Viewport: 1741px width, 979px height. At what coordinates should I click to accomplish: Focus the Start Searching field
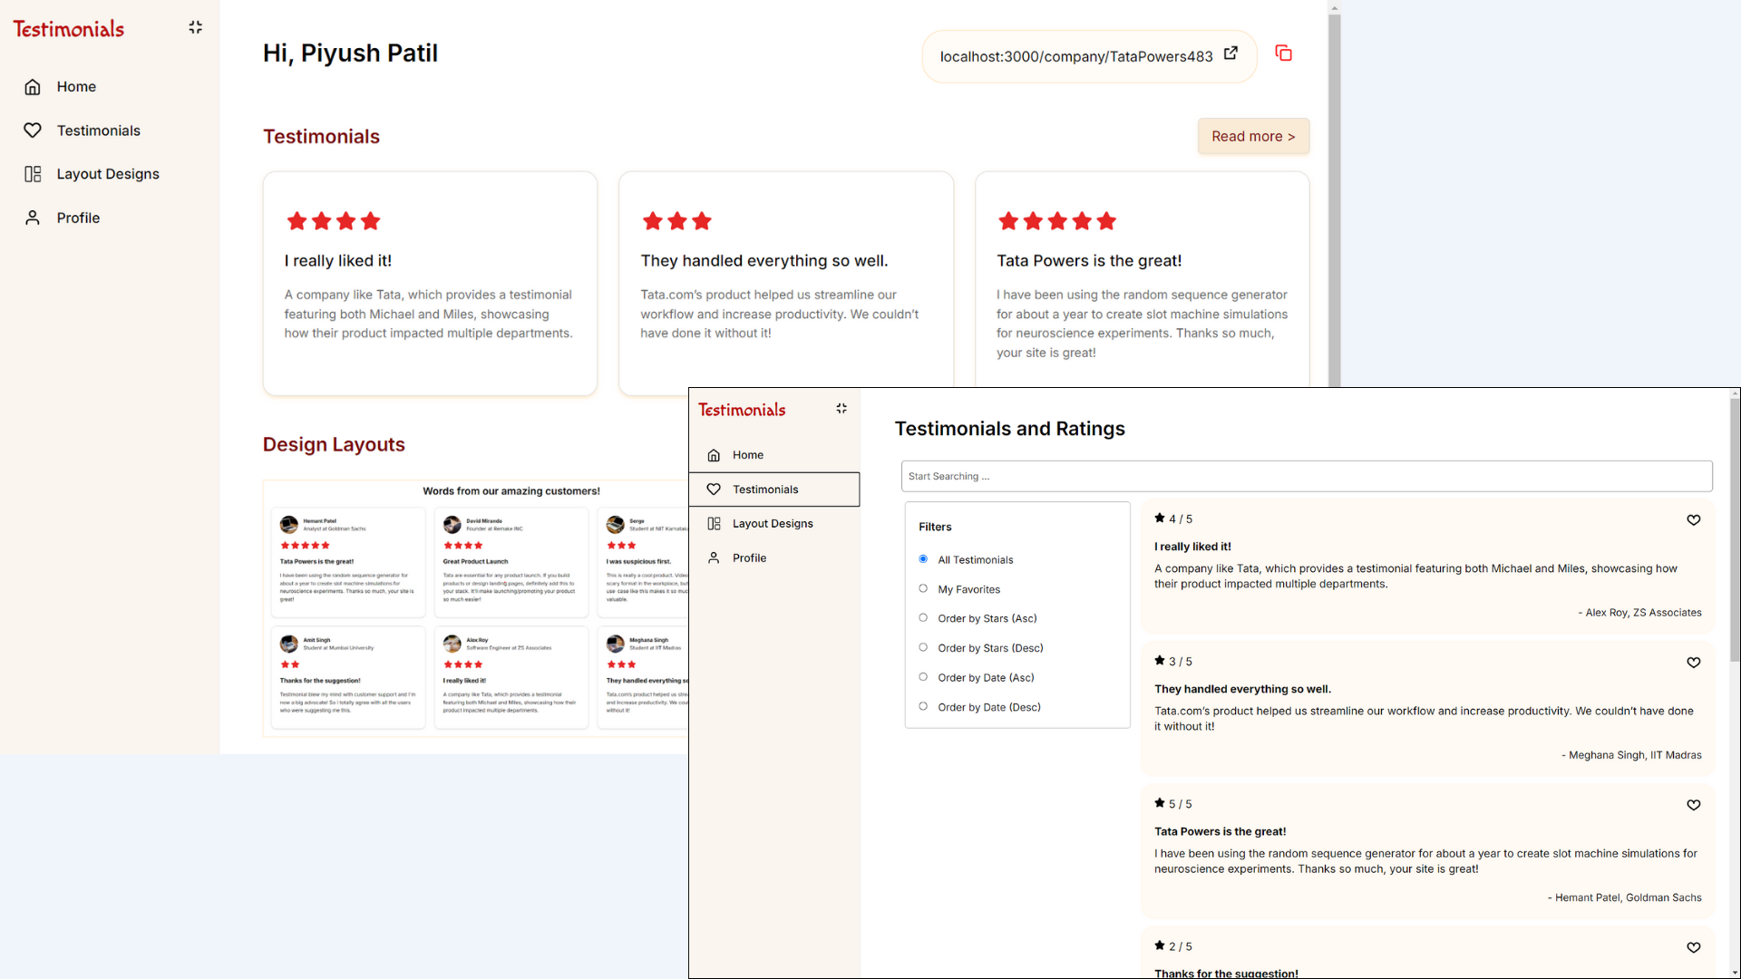point(1307,477)
